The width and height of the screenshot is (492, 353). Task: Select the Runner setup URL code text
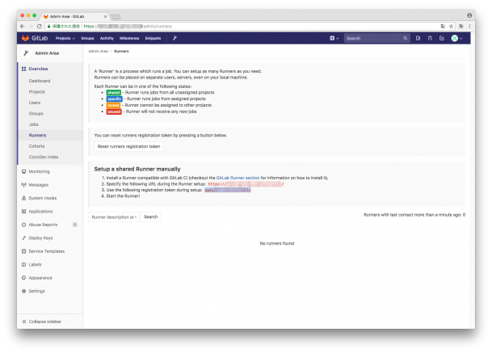(x=246, y=184)
